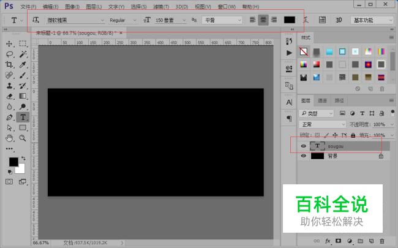Select the Magic Wand tool
This screenshot has width=398, height=248.
tap(23, 54)
